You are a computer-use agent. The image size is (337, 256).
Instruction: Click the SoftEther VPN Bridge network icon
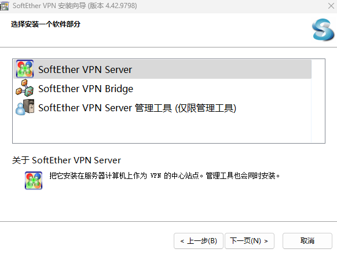click(25, 88)
